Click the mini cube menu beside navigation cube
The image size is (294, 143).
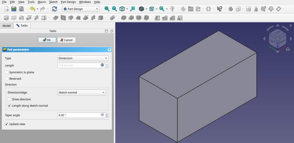(x=288, y=49)
